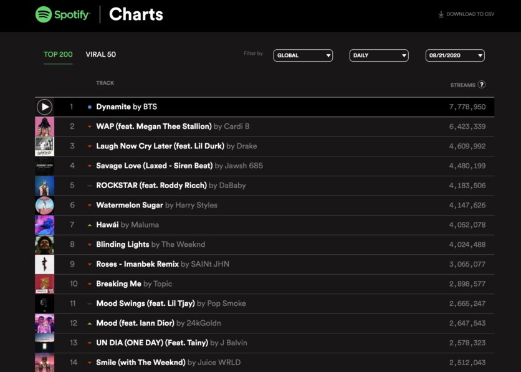Select Hawái cover thumbnail
This screenshot has width=521, height=372.
[x=44, y=225]
